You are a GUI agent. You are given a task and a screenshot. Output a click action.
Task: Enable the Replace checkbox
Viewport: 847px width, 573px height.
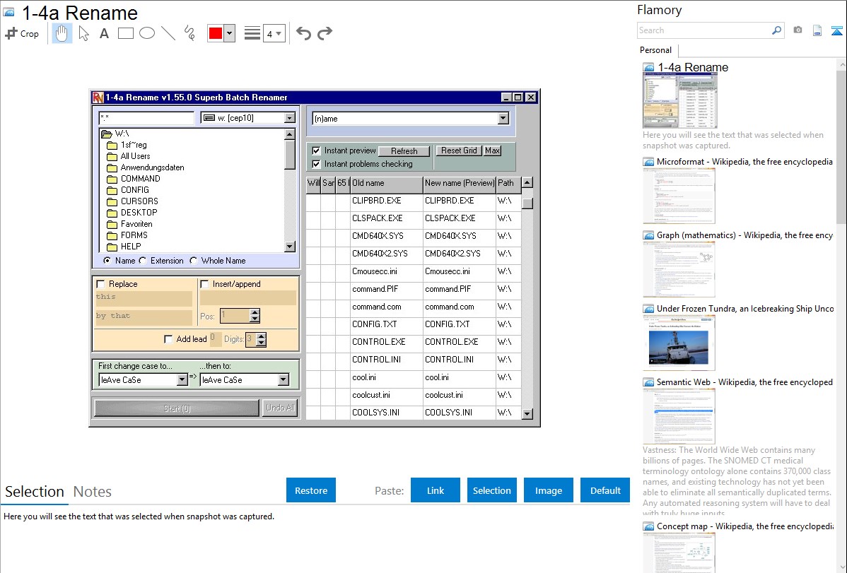100,284
